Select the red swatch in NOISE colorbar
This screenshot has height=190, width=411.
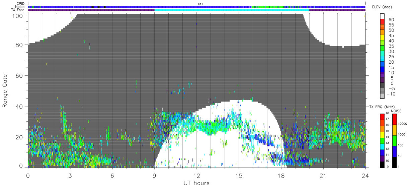click(x=394, y=120)
